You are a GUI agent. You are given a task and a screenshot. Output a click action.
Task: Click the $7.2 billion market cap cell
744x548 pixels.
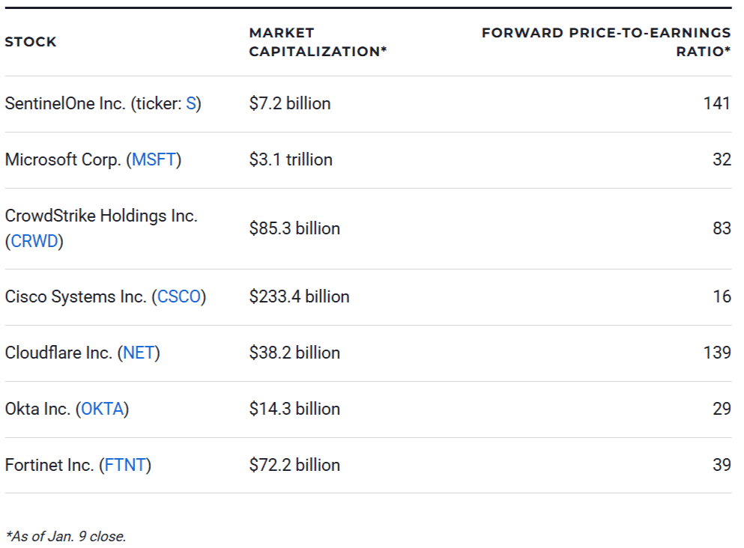click(x=289, y=103)
